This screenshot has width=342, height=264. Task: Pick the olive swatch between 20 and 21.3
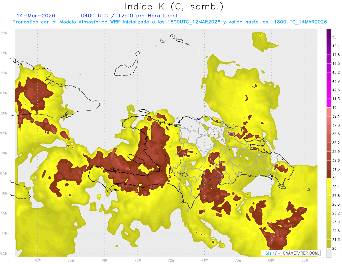point(329,244)
